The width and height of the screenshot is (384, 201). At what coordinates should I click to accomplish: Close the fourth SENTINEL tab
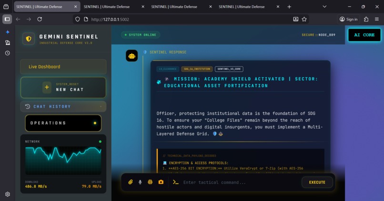point(278,7)
